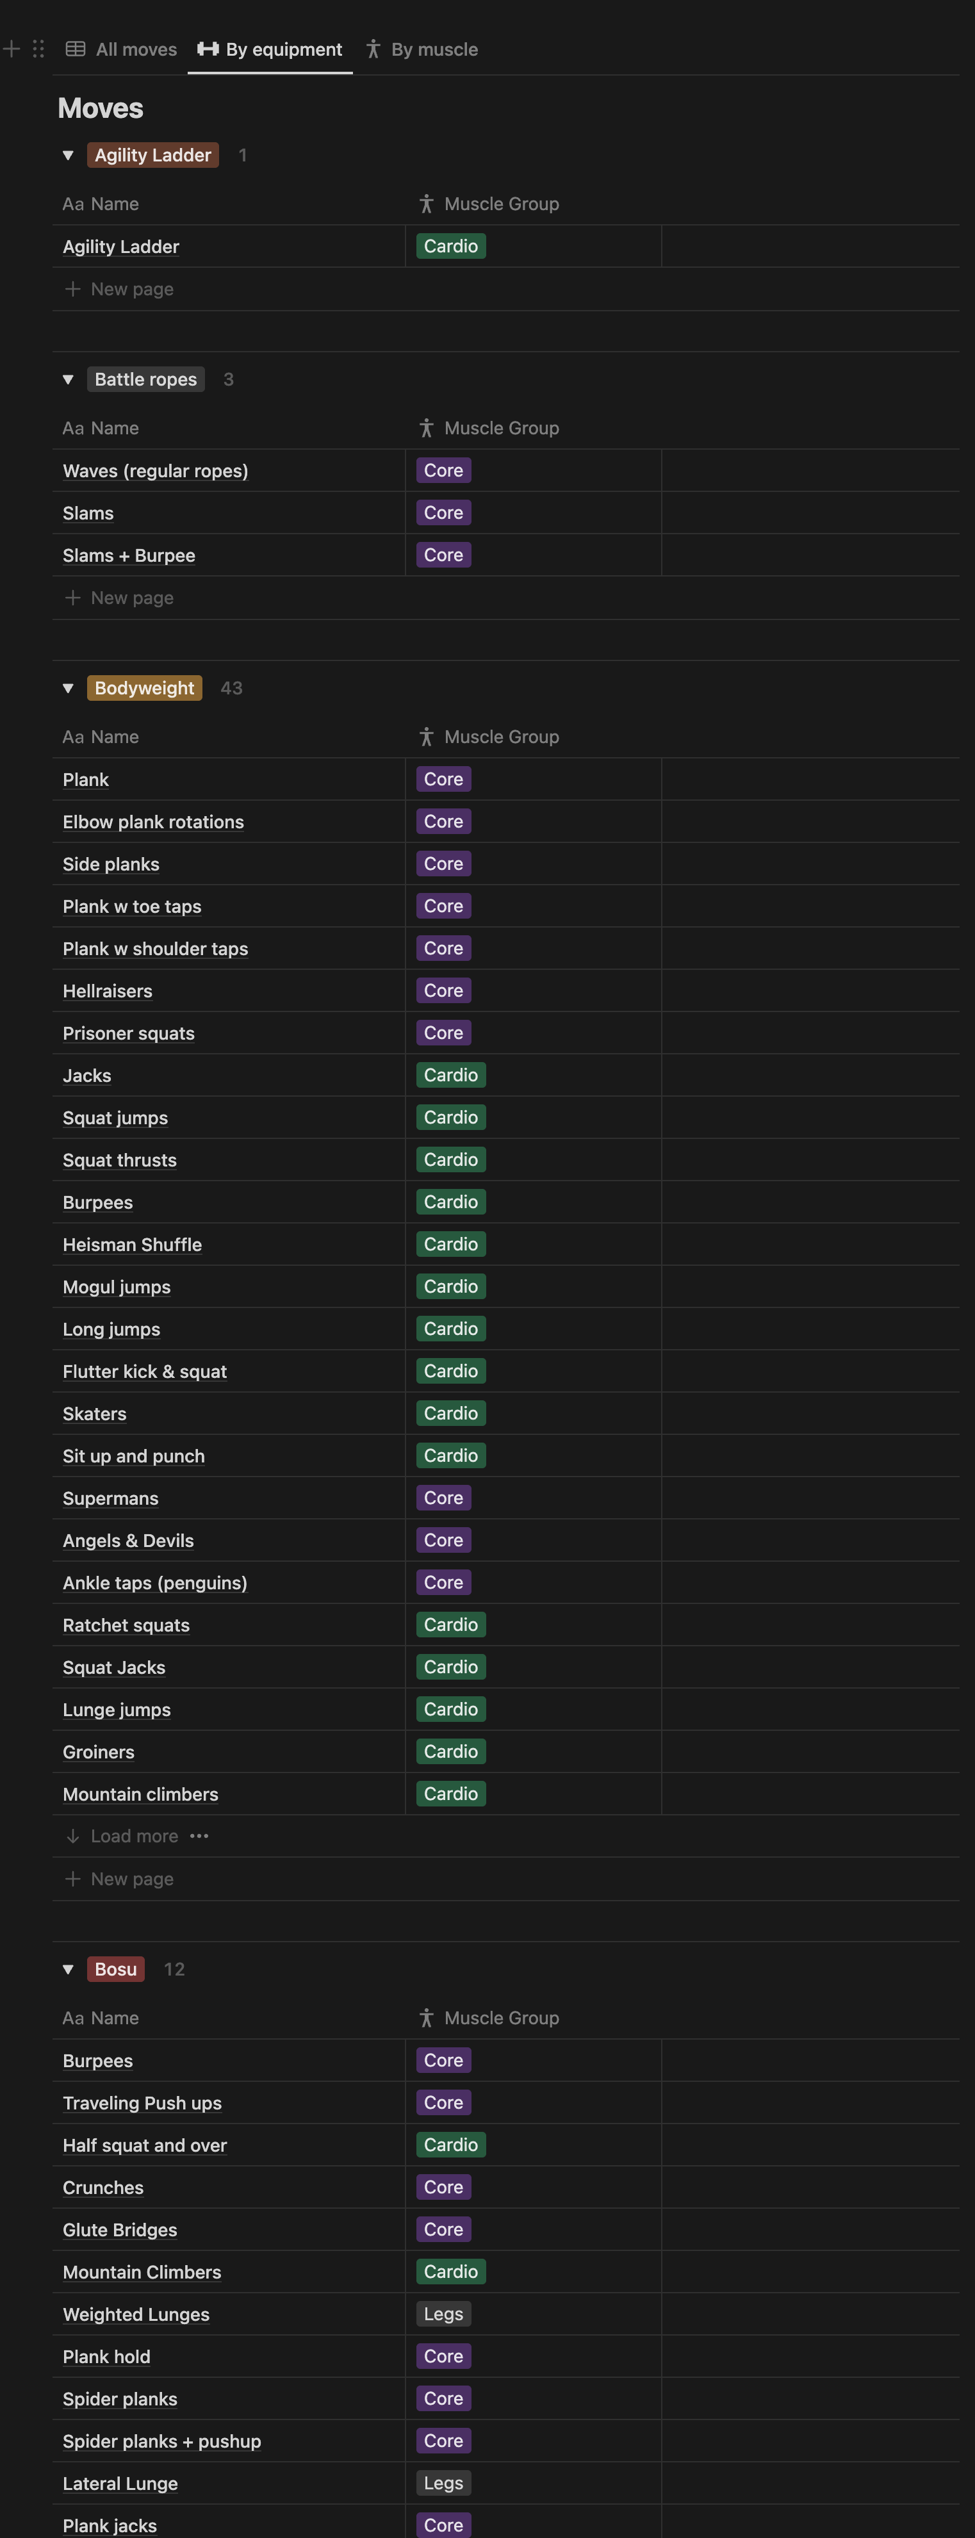
Task: Collapse the Agility Ladder group
Action: point(67,154)
